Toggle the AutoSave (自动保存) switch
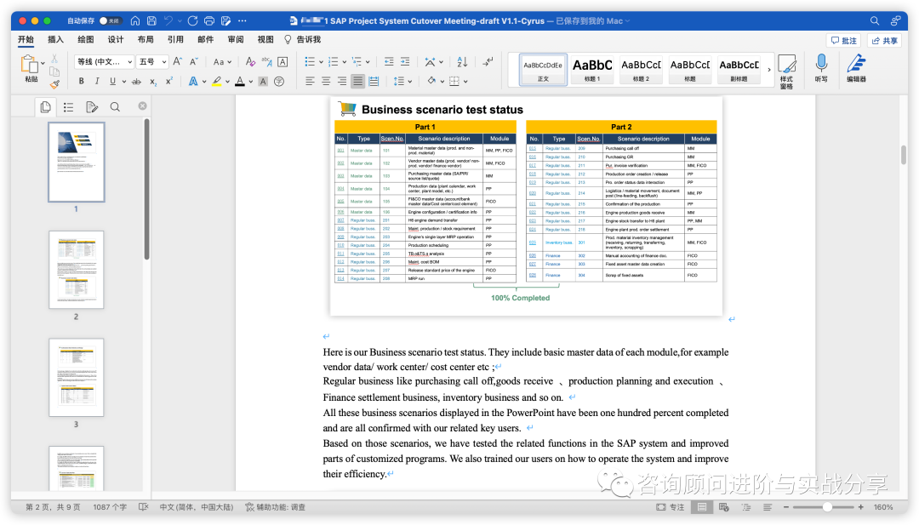This screenshot has width=919, height=525. (x=109, y=20)
